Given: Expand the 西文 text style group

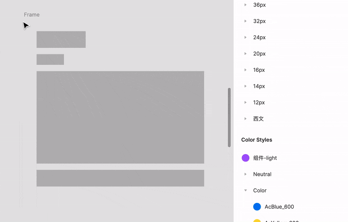Looking at the screenshot, I should click(x=245, y=119).
